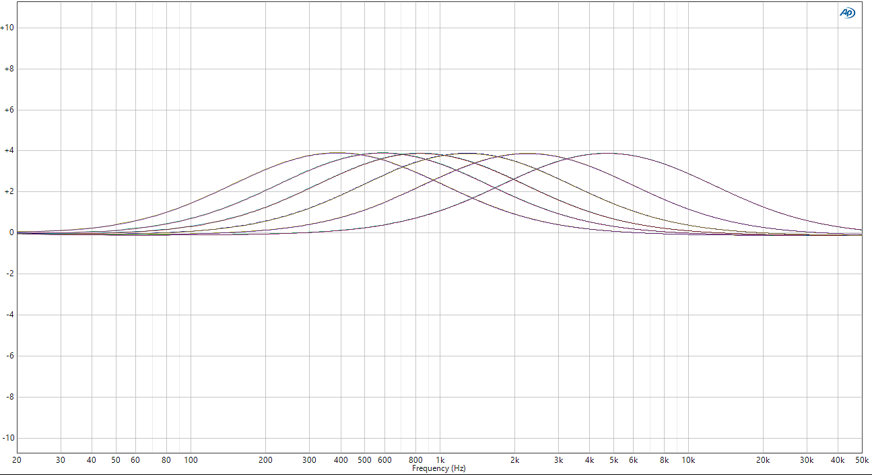Image resolution: width=872 pixels, height=475 pixels.
Task: Select the '30' Hz frequency tick label
Action: (61, 460)
